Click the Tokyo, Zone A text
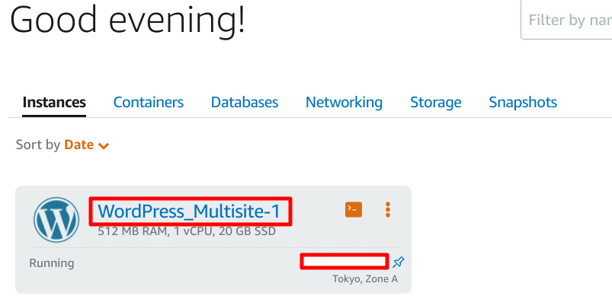The width and height of the screenshot is (612, 302). click(x=365, y=279)
